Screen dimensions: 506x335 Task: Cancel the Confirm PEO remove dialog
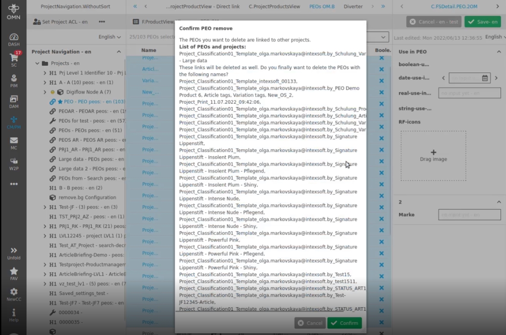(310, 323)
